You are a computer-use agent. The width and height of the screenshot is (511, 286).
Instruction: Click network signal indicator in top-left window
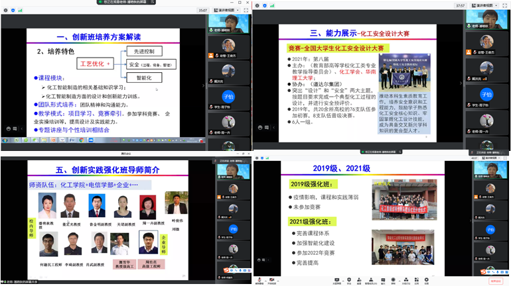coord(21,11)
